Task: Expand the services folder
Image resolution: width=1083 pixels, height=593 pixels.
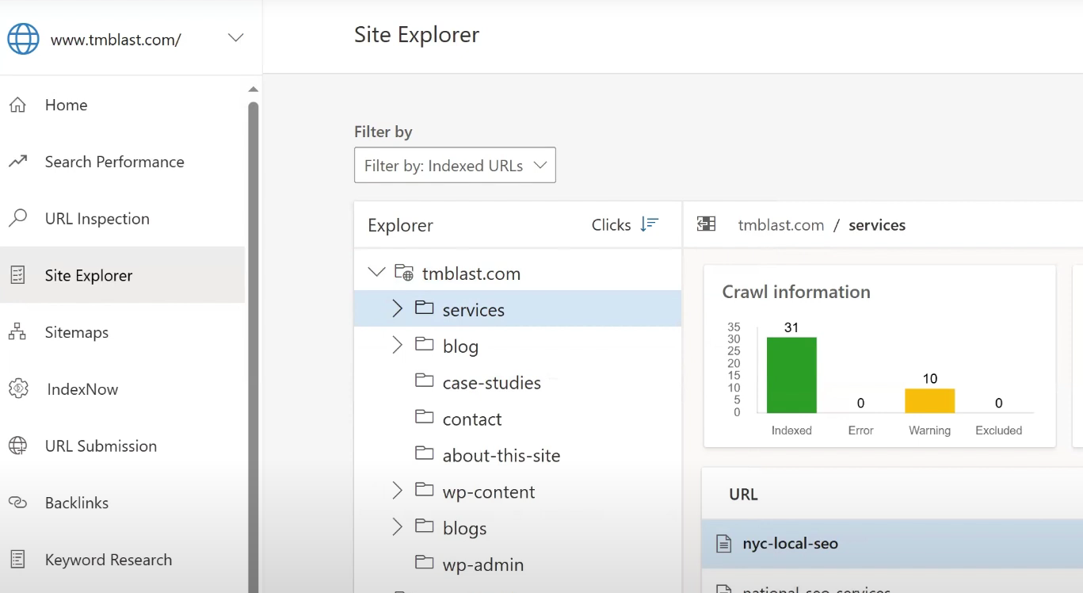Action: point(398,308)
